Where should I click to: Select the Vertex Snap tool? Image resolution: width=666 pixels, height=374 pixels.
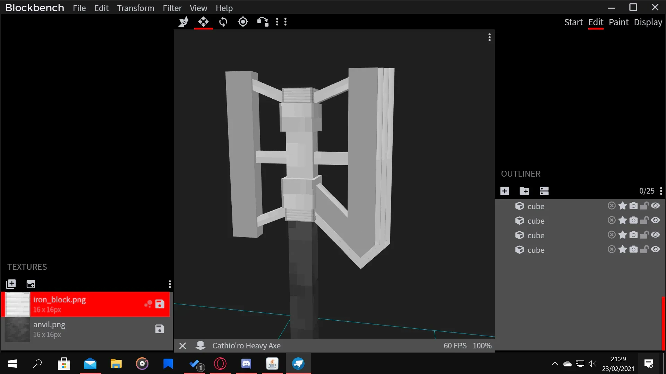263,22
